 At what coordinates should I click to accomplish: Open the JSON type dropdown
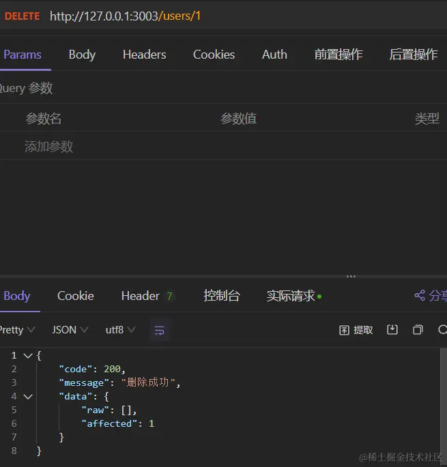click(x=70, y=330)
